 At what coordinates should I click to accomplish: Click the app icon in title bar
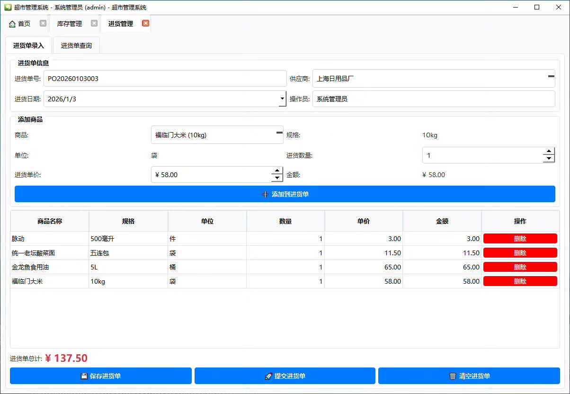pyautogui.click(x=8, y=7)
